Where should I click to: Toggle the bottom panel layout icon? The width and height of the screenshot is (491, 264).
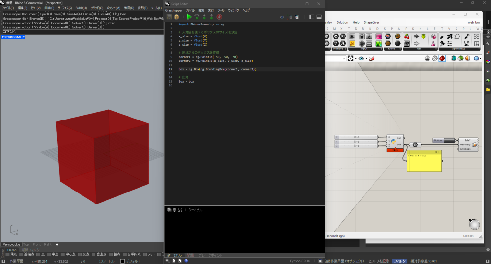[x=319, y=17]
